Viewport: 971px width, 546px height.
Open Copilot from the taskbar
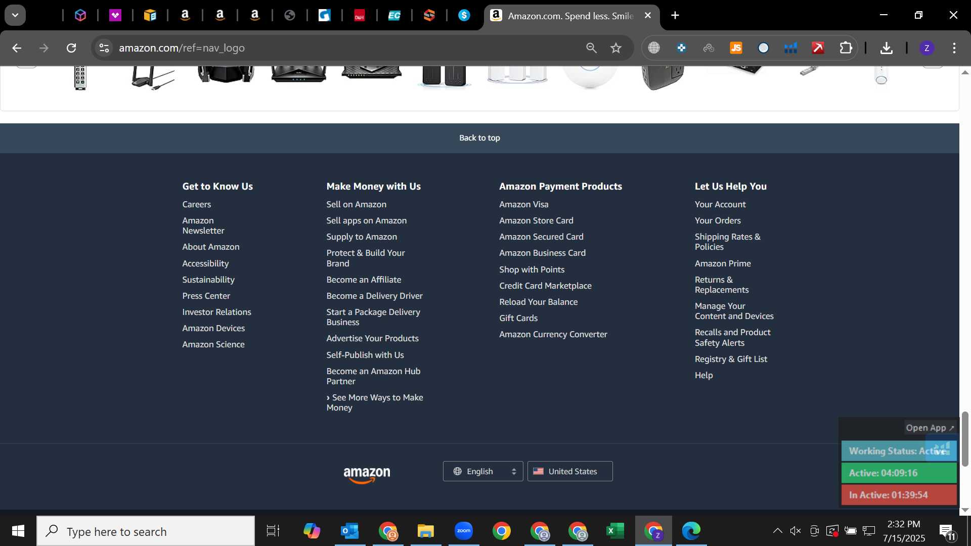click(312, 531)
